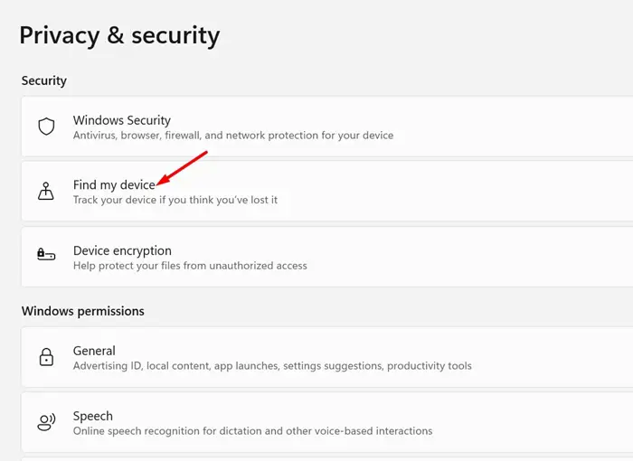The height and width of the screenshot is (461, 633).
Task: Click the 'Track your device' description text
Action: [175, 200]
